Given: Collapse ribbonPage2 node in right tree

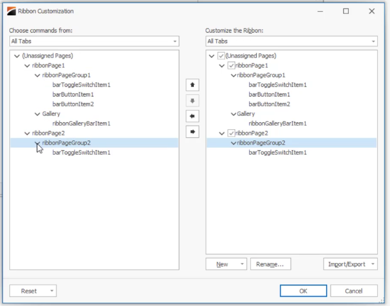Looking at the screenshot, I should (222, 133).
